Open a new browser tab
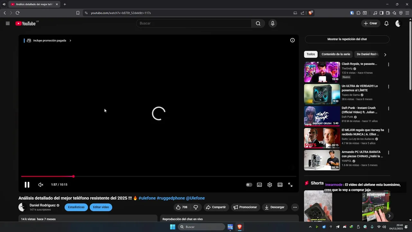The image size is (412, 232). 65,4
